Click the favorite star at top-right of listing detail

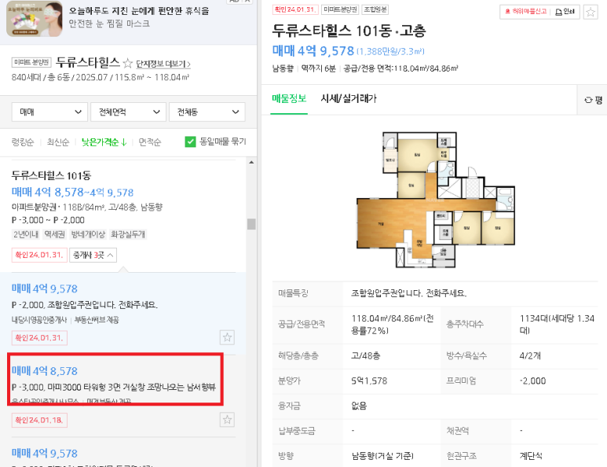591,12
